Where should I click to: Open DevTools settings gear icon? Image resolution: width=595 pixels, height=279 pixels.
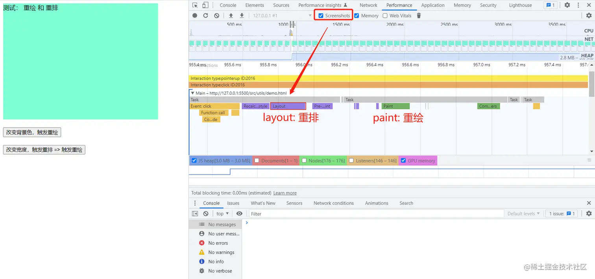[567, 5]
